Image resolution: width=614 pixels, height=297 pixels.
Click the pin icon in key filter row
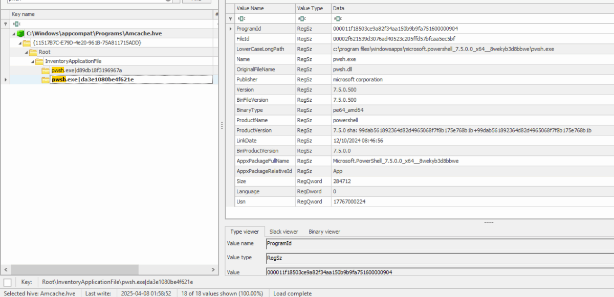[x=5, y=24]
